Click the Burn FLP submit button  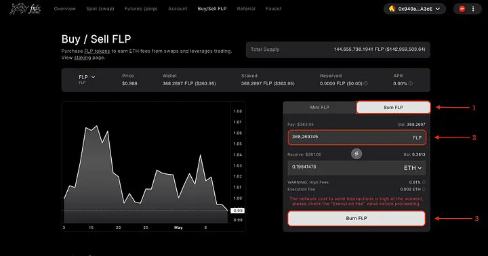[357, 218]
